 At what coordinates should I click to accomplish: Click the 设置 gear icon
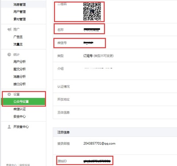tap(9, 94)
